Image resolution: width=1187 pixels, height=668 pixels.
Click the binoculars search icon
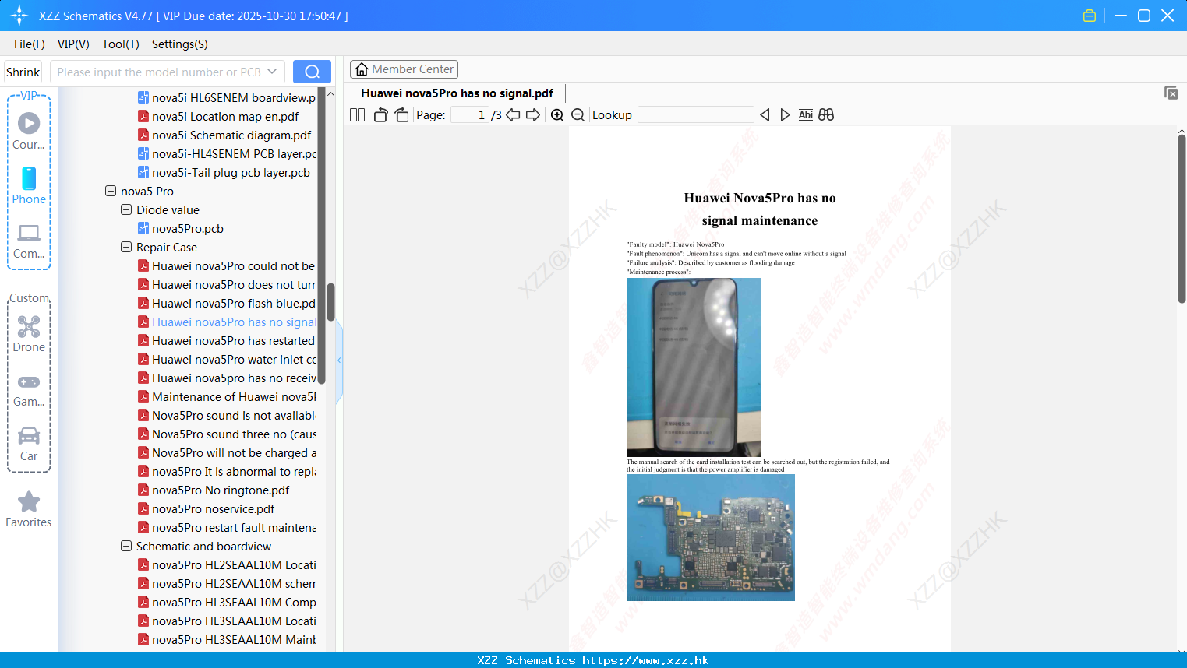tap(826, 115)
